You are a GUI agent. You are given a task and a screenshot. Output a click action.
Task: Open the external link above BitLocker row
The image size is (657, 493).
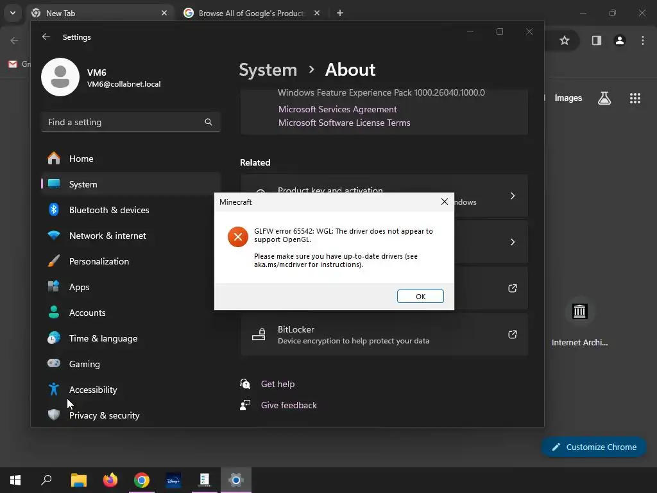click(x=513, y=288)
